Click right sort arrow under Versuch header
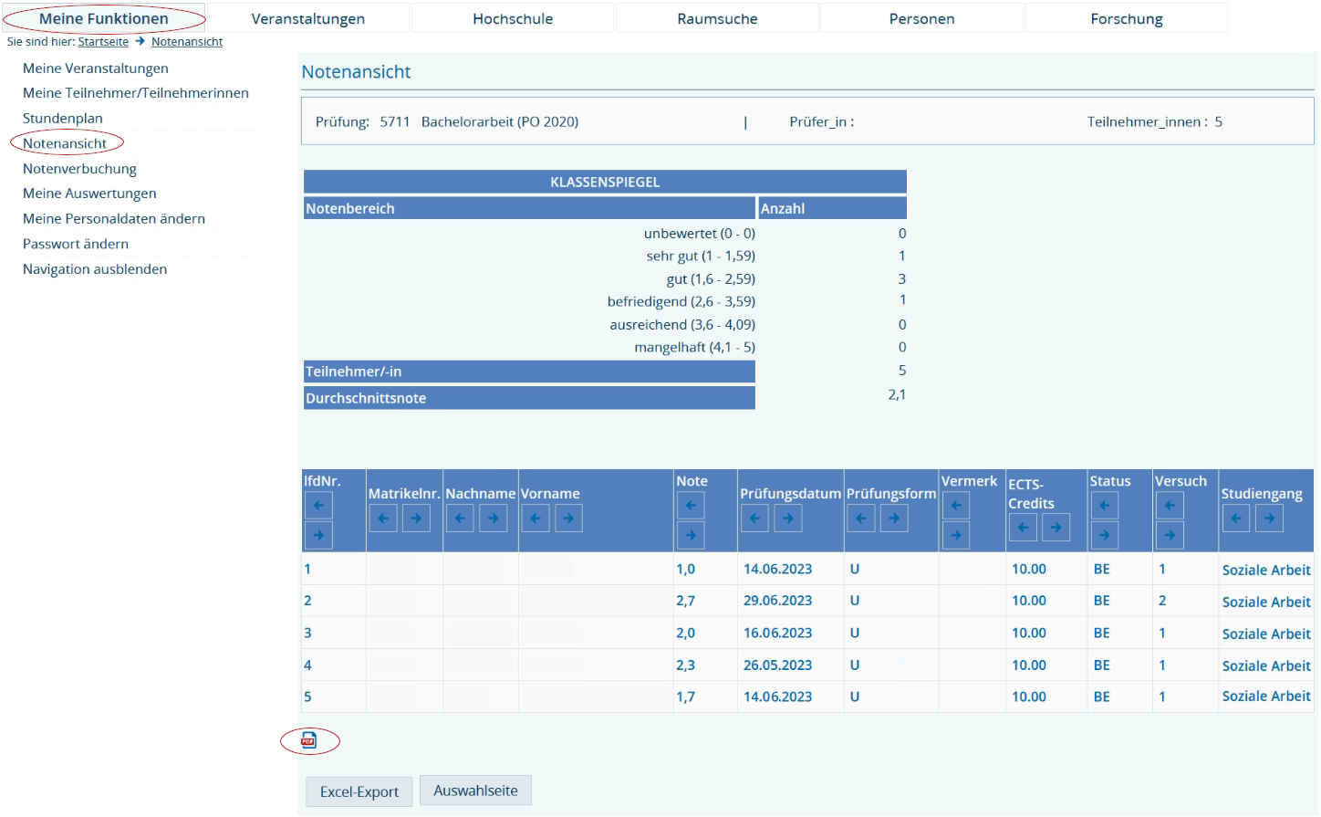This screenshot has width=1321, height=817. coord(1170,535)
